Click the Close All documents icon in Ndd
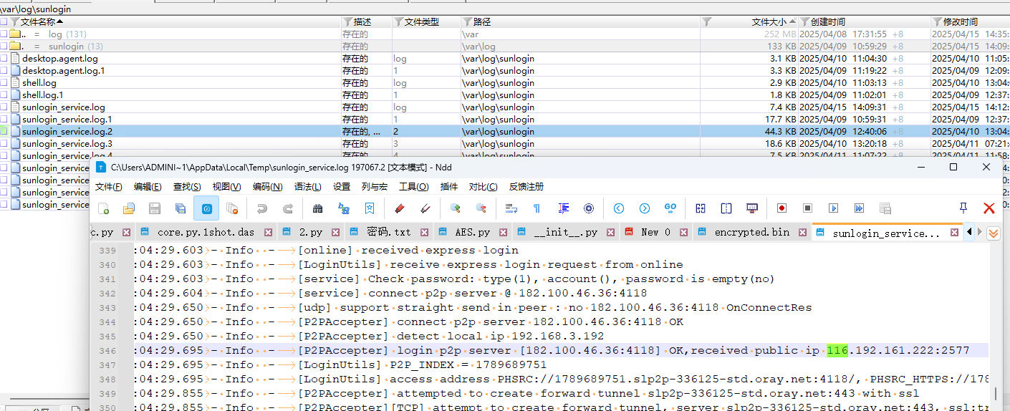Viewport: 1010px width, 411px height. tap(232, 208)
